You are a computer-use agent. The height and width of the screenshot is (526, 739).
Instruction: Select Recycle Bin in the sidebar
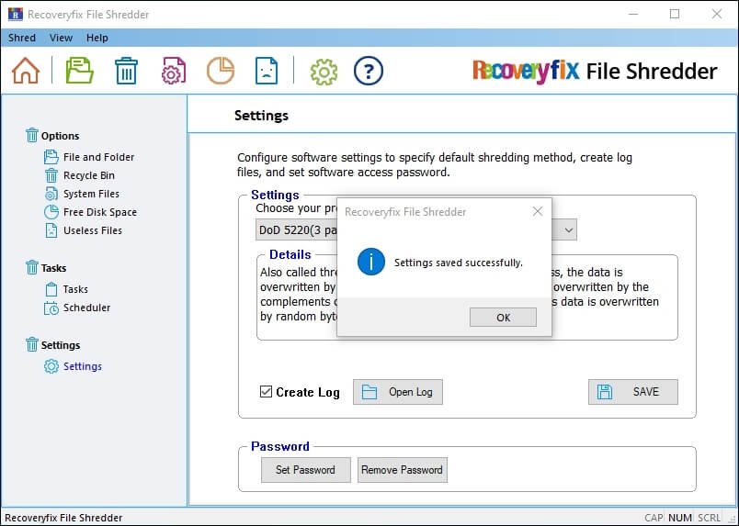88,175
